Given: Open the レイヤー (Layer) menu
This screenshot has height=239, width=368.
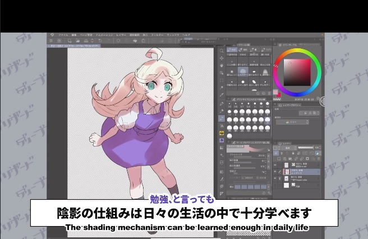Looking at the screenshot, I should (x=121, y=35).
